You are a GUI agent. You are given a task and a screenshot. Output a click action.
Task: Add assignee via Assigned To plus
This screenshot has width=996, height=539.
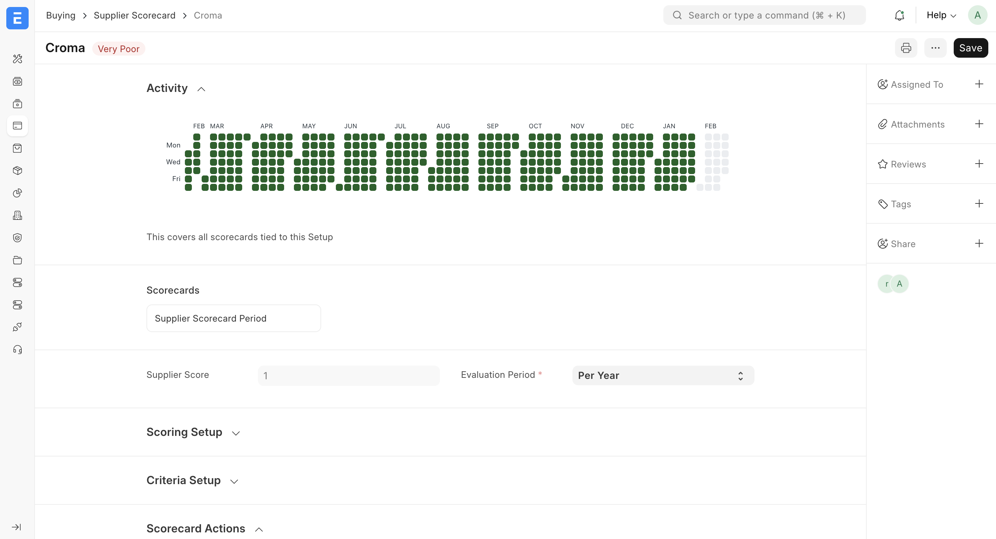click(979, 84)
